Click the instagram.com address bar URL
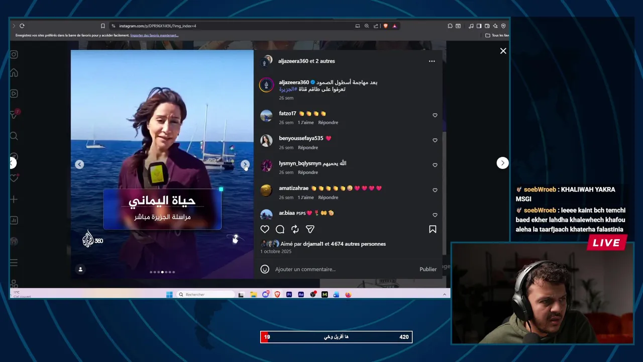This screenshot has height=362, width=643. coord(158,26)
